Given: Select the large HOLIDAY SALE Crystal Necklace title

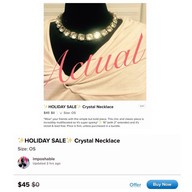Looking at the screenshot, I should click(x=69, y=141).
